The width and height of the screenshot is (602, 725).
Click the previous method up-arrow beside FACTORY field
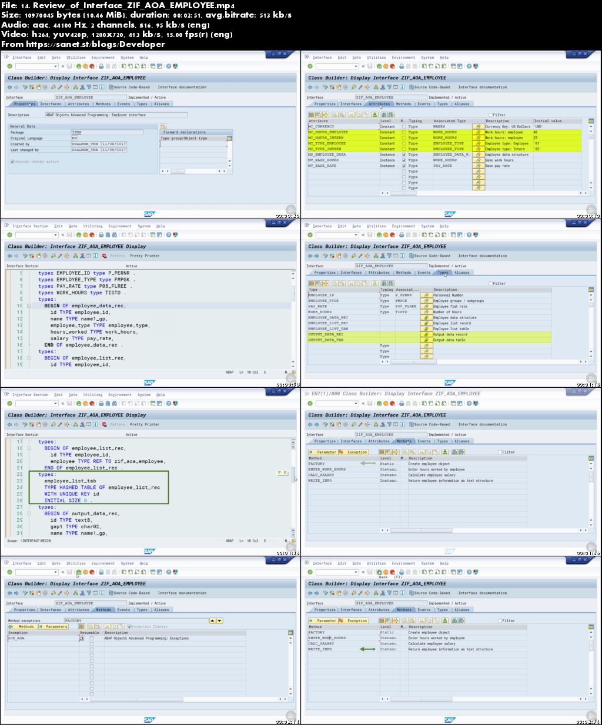pyautogui.click(x=212, y=620)
